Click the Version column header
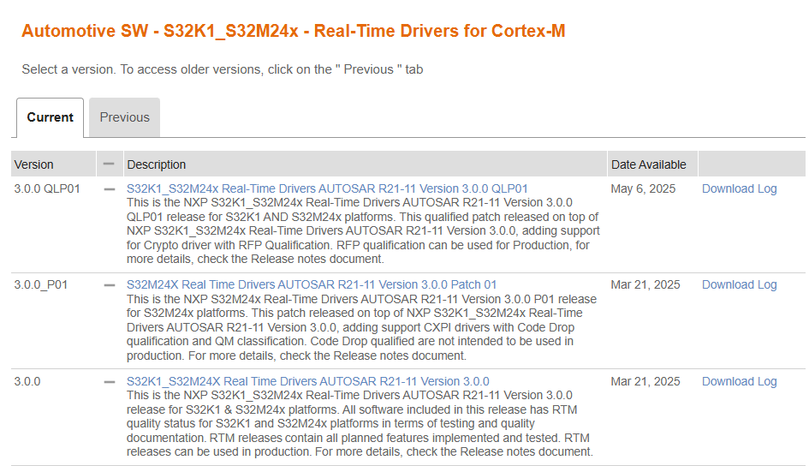 tap(54, 164)
